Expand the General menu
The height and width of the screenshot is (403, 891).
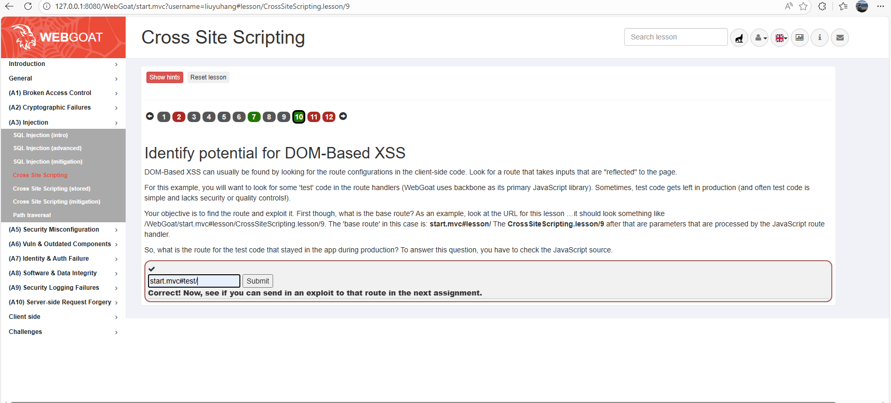(x=63, y=78)
